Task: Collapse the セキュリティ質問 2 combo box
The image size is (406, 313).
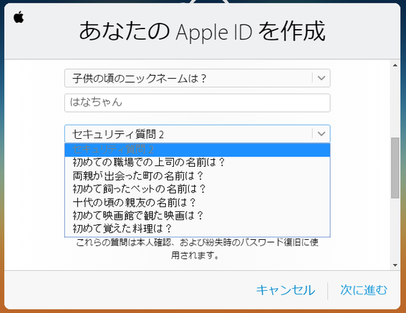Action: pos(198,134)
